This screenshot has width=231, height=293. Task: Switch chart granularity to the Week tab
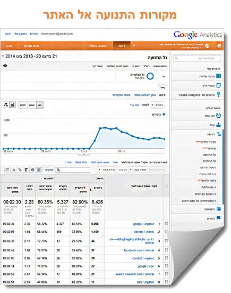pyautogui.click(x=32, y=105)
